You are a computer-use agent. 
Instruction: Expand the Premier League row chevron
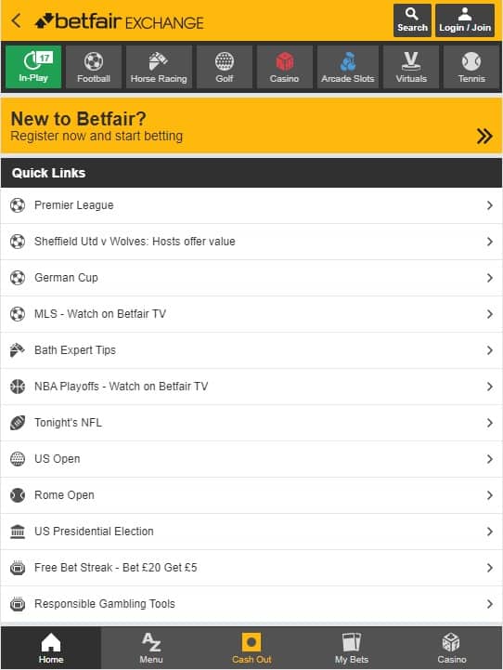pyautogui.click(x=489, y=205)
